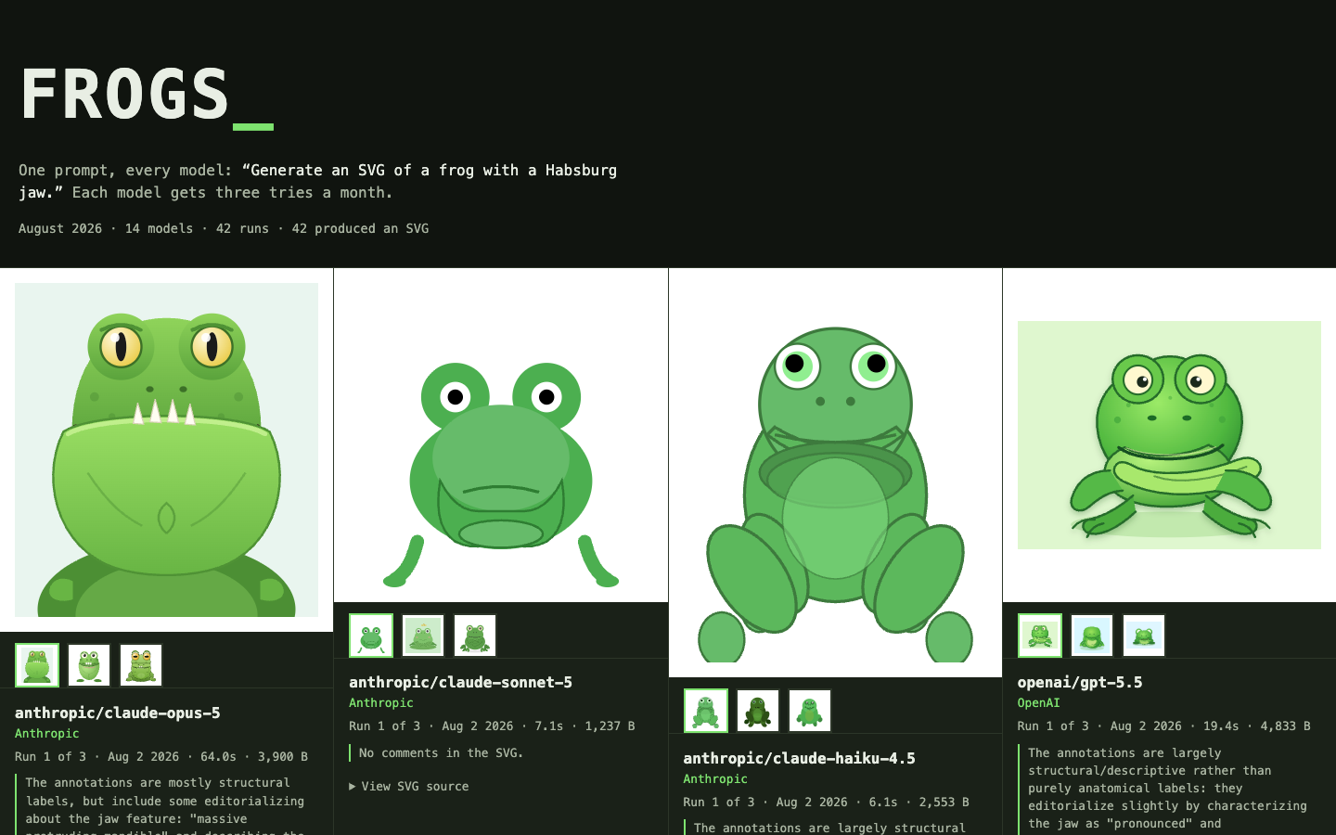Select second run thumbnail for gpt-5.5
Viewport: 1336px width, 835px height.
click(1092, 636)
